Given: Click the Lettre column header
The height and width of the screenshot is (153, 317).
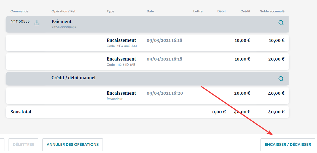Looking at the screenshot, I should (x=198, y=11).
